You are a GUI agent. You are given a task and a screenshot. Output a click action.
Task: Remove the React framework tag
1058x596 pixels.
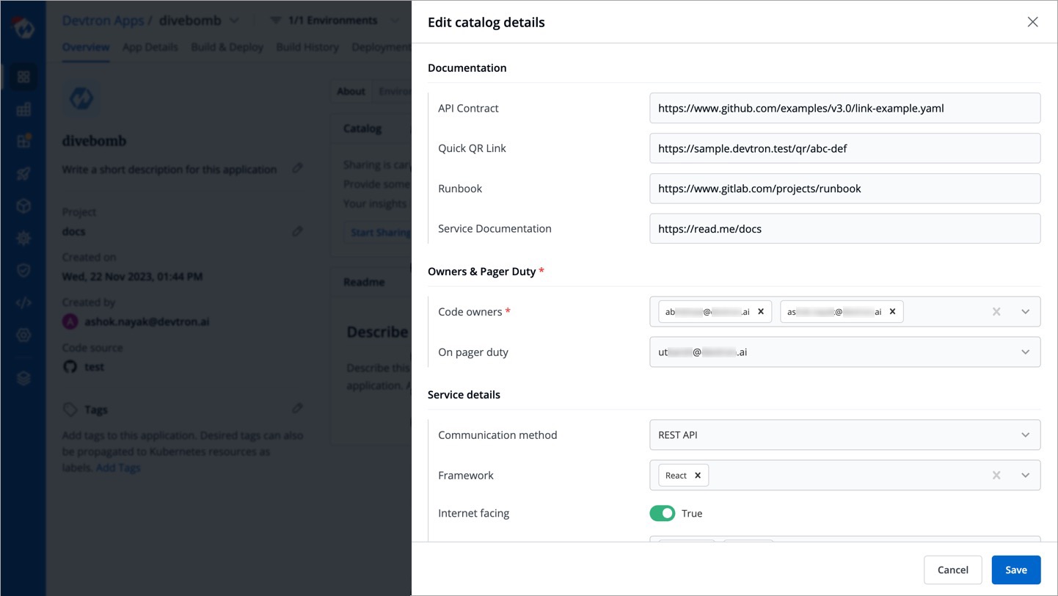click(698, 476)
